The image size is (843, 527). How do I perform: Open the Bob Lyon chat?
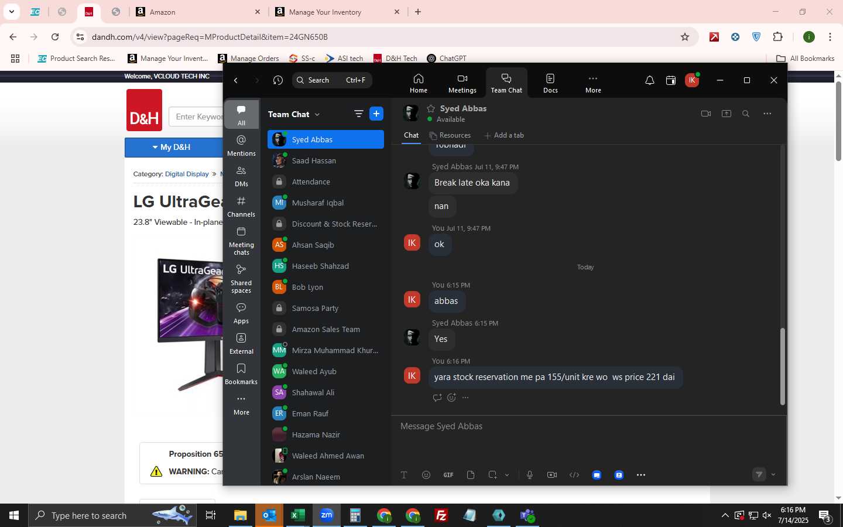click(325, 287)
